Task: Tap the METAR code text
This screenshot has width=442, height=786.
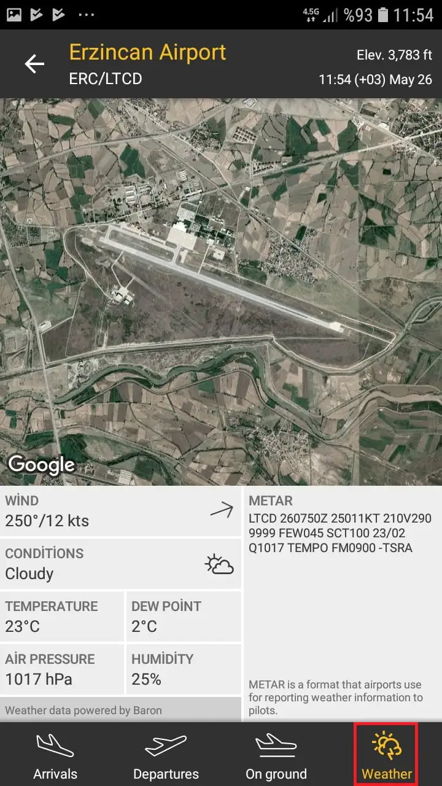Action: [x=340, y=533]
